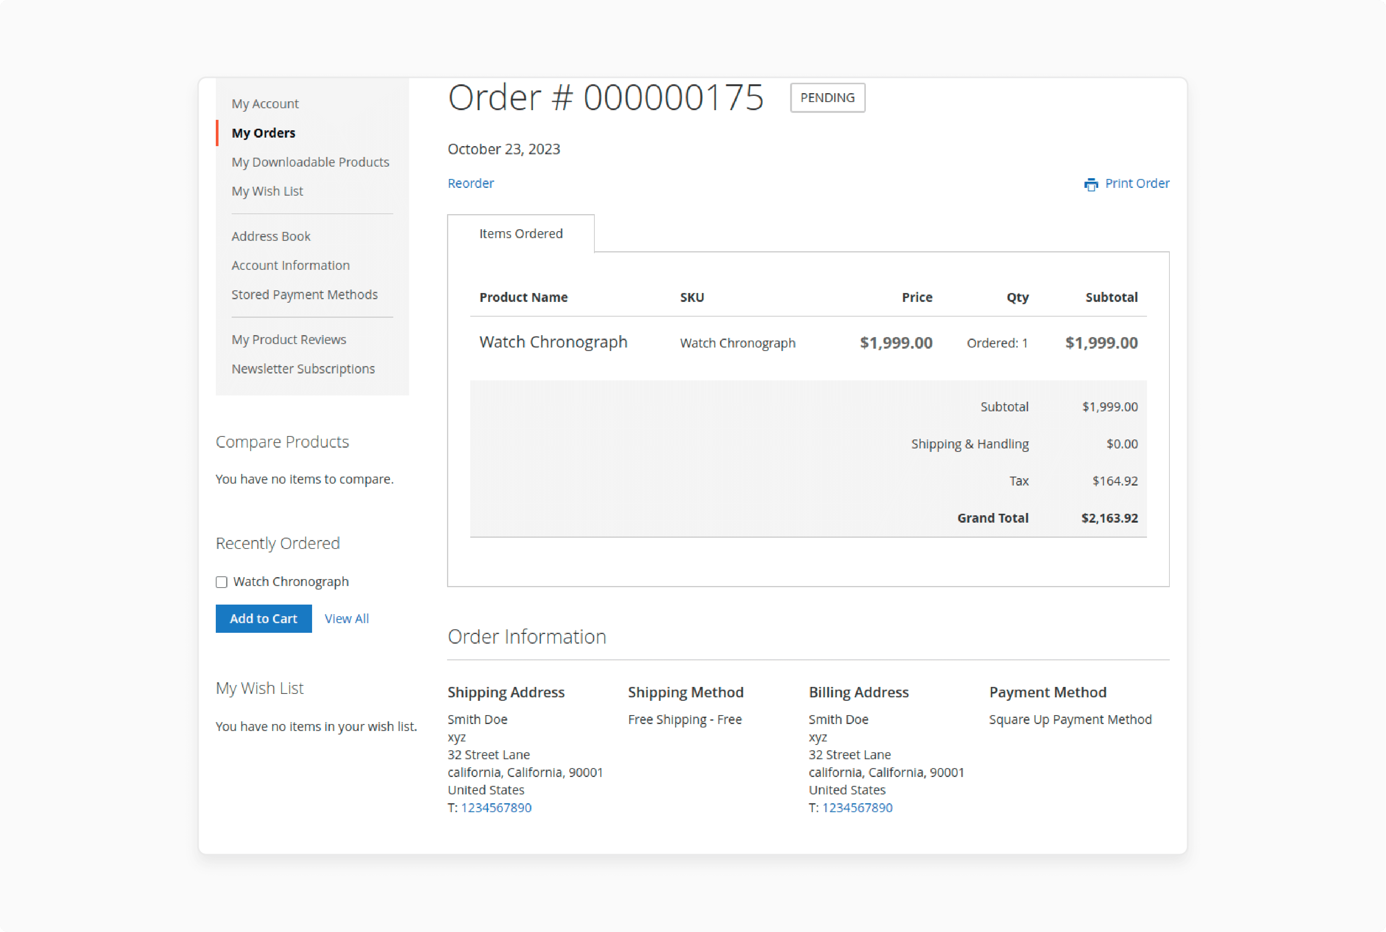Click the Order # 000000175 heading
This screenshot has width=1386, height=932.
[605, 97]
